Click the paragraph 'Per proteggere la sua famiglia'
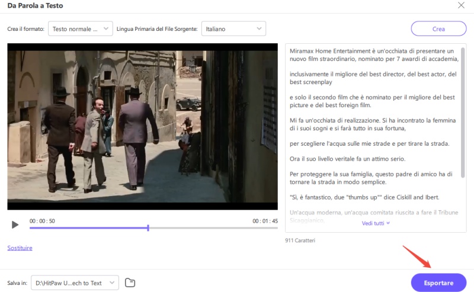The width and height of the screenshot is (474, 292). tap(371, 178)
